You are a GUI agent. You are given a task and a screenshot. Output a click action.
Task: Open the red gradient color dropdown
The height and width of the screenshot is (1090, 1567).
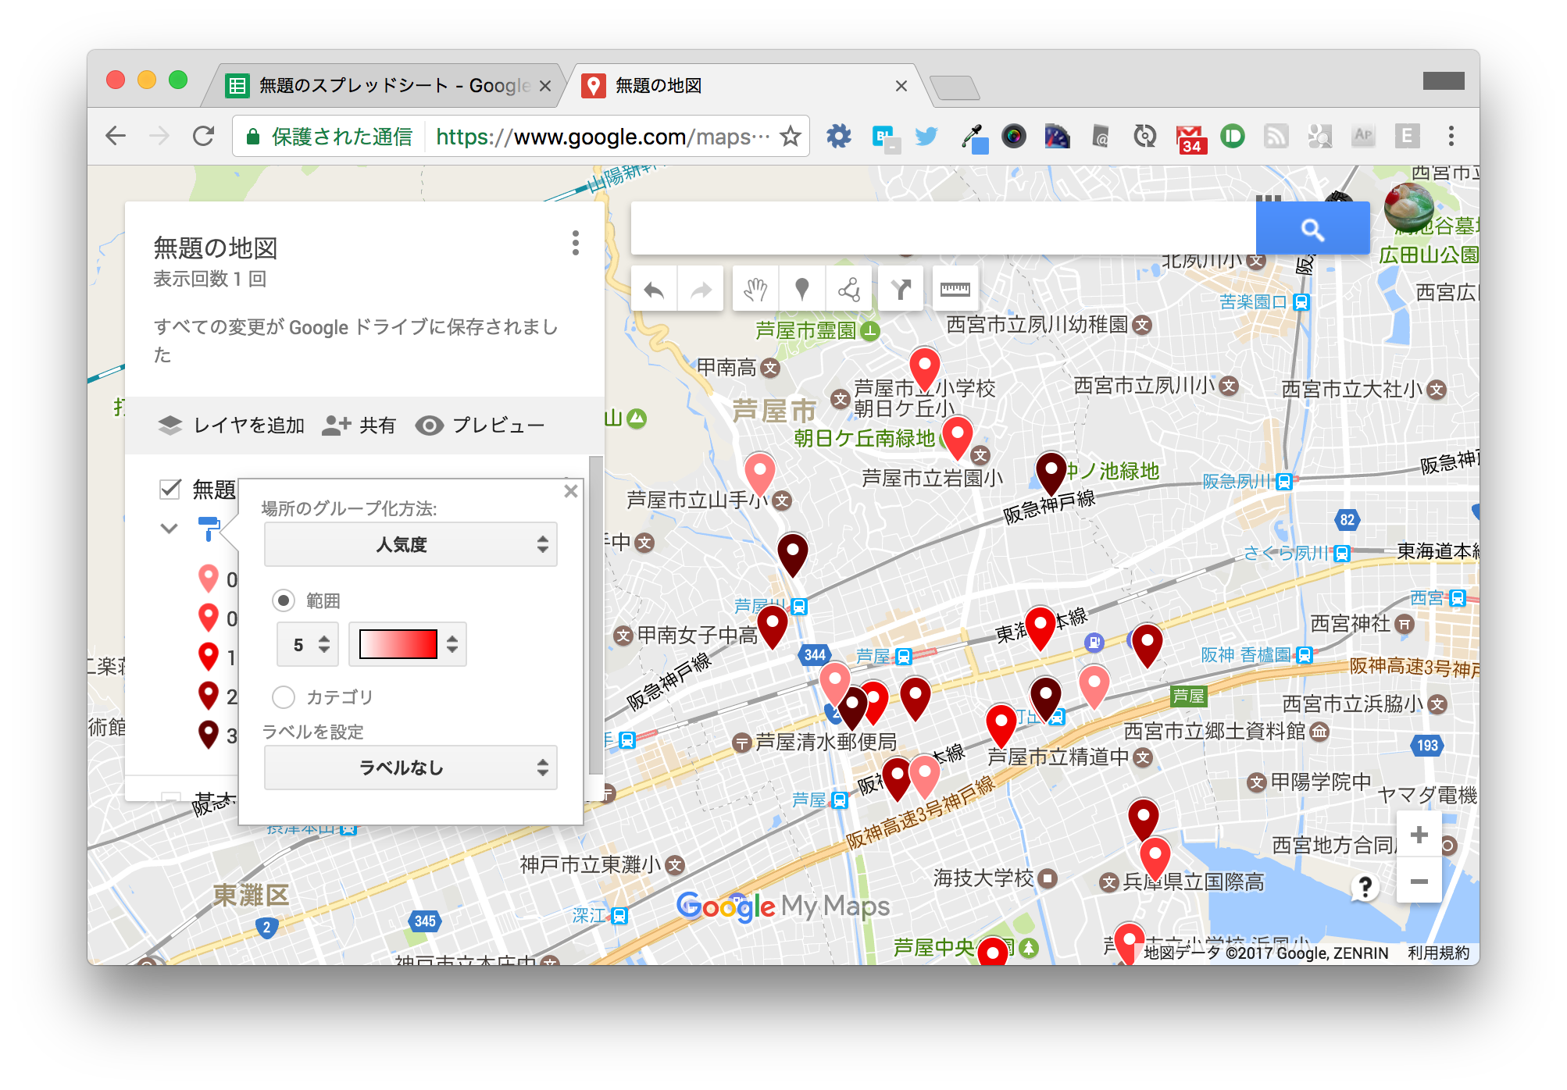(407, 644)
